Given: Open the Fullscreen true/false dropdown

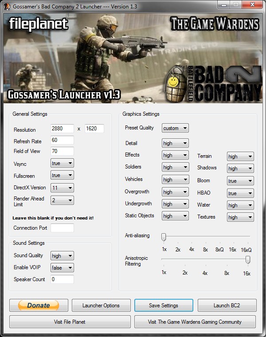Looking at the screenshot, I should tap(62, 175).
